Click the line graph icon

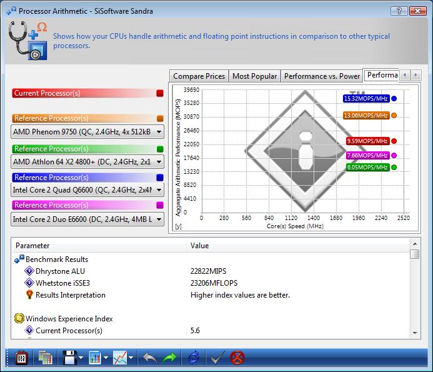click(120, 358)
